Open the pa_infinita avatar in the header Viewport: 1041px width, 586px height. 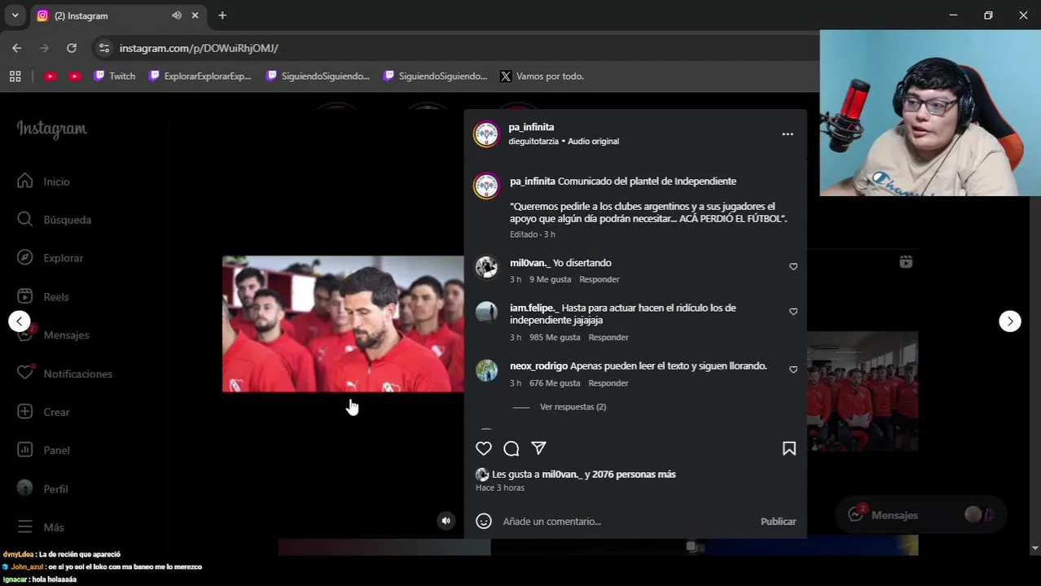[486, 134]
